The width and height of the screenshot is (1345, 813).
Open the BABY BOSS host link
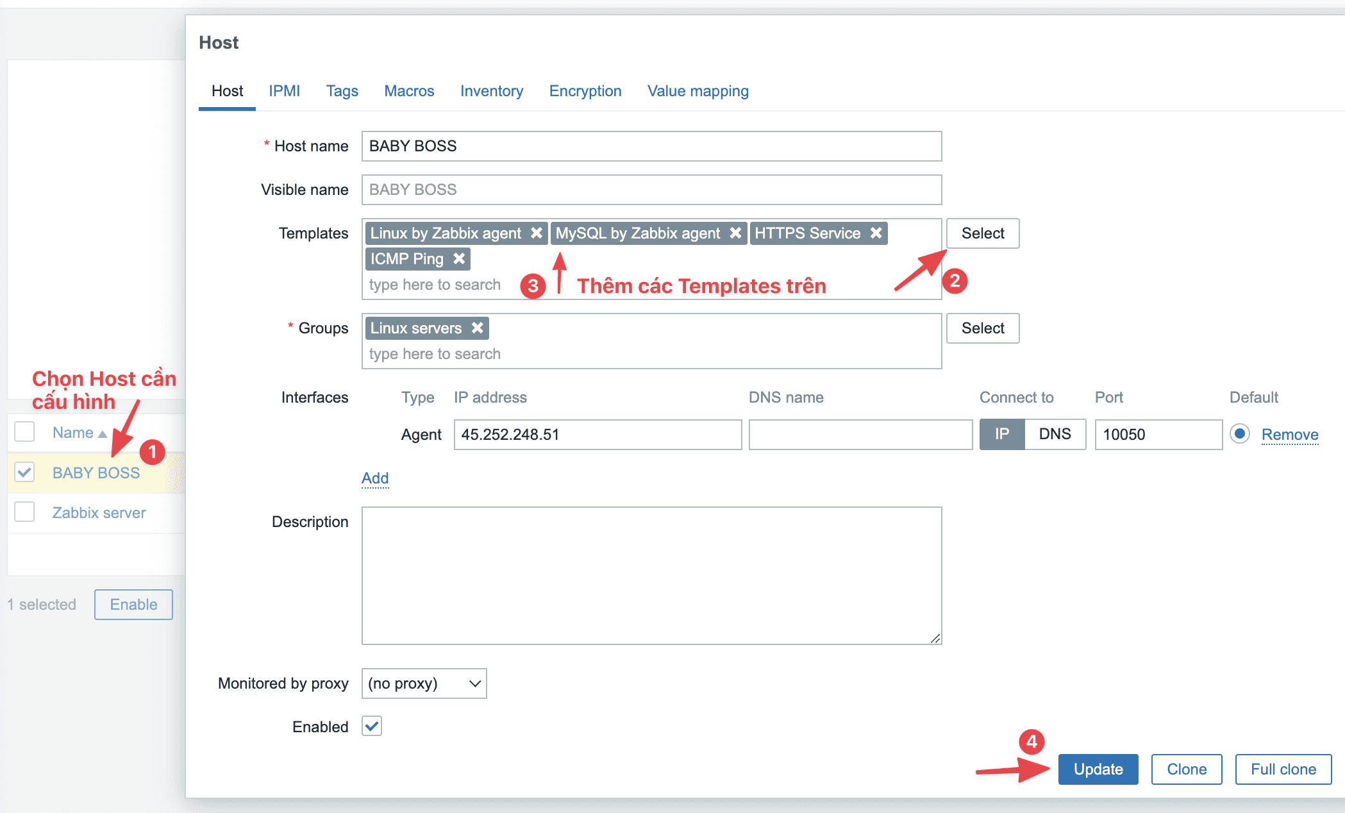click(96, 473)
